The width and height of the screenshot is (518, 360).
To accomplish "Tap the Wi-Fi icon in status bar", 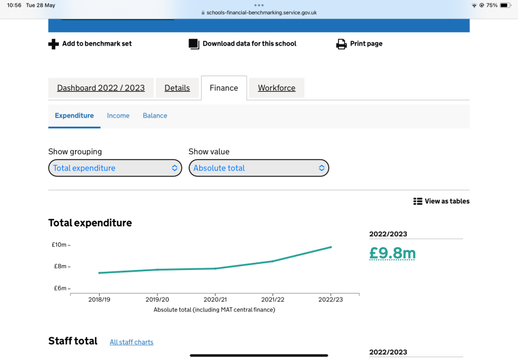I will click(474, 5).
